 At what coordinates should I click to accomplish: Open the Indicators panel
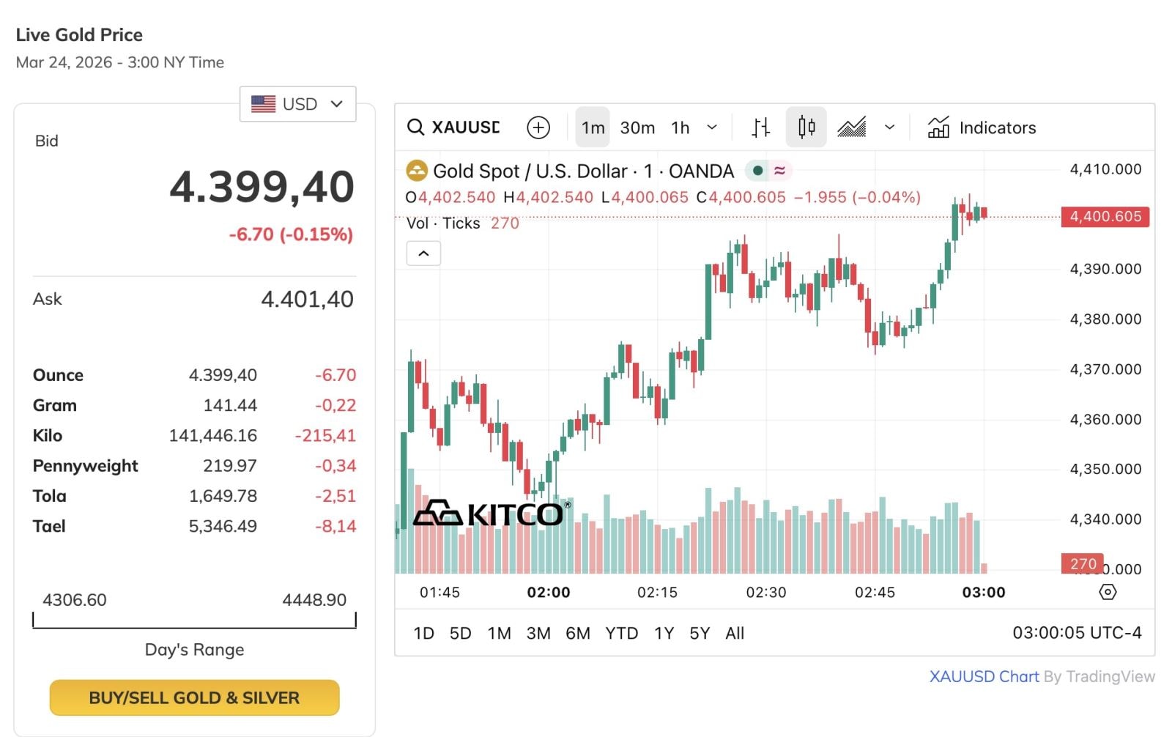(982, 127)
